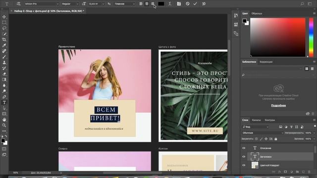This screenshot has width=317, height=178.
Task: Toggle lock position for the layer
Action: tap(266, 139)
